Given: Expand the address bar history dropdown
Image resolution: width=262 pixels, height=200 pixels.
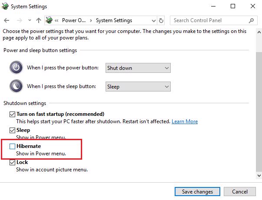Looking at the screenshot, I should 153,20.
